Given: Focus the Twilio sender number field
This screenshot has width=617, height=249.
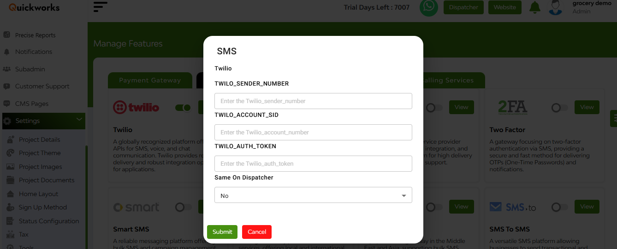Looking at the screenshot, I should tap(313, 101).
